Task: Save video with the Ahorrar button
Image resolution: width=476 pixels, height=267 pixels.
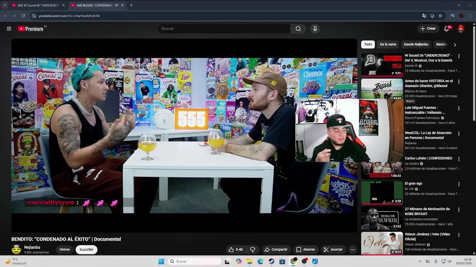Action: point(305,250)
